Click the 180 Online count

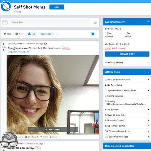click(128, 35)
